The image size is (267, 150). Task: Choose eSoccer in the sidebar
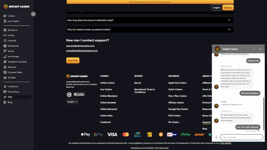12,67
